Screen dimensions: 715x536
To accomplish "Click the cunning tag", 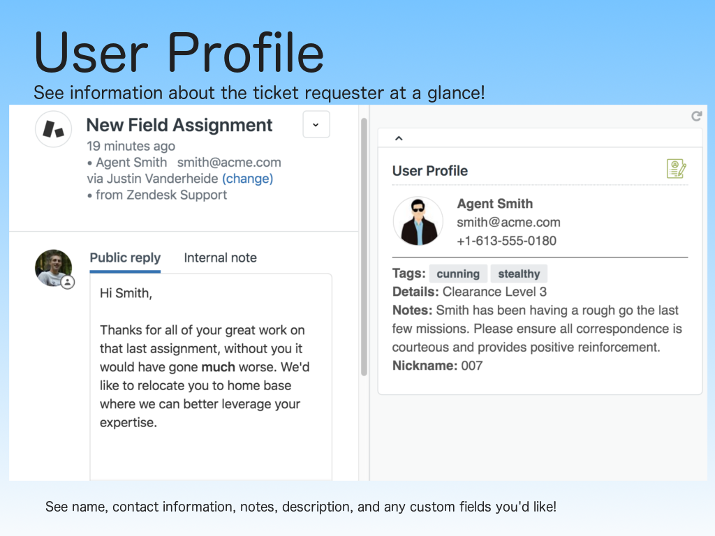I will point(458,274).
